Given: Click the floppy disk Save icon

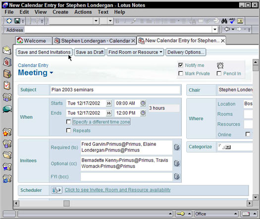Looking at the screenshot, I should pos(17,21).
